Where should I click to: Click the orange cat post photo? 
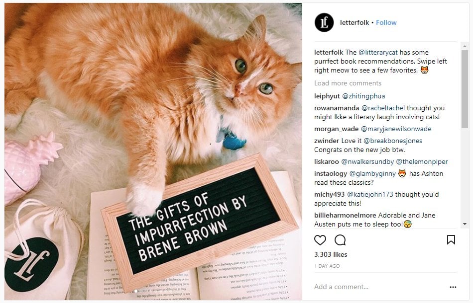(x=153, y=151)
